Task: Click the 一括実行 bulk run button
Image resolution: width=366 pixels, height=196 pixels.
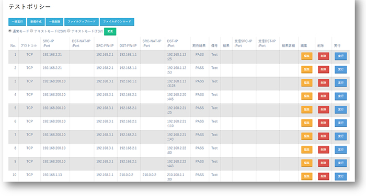Action: click(17, 22)
